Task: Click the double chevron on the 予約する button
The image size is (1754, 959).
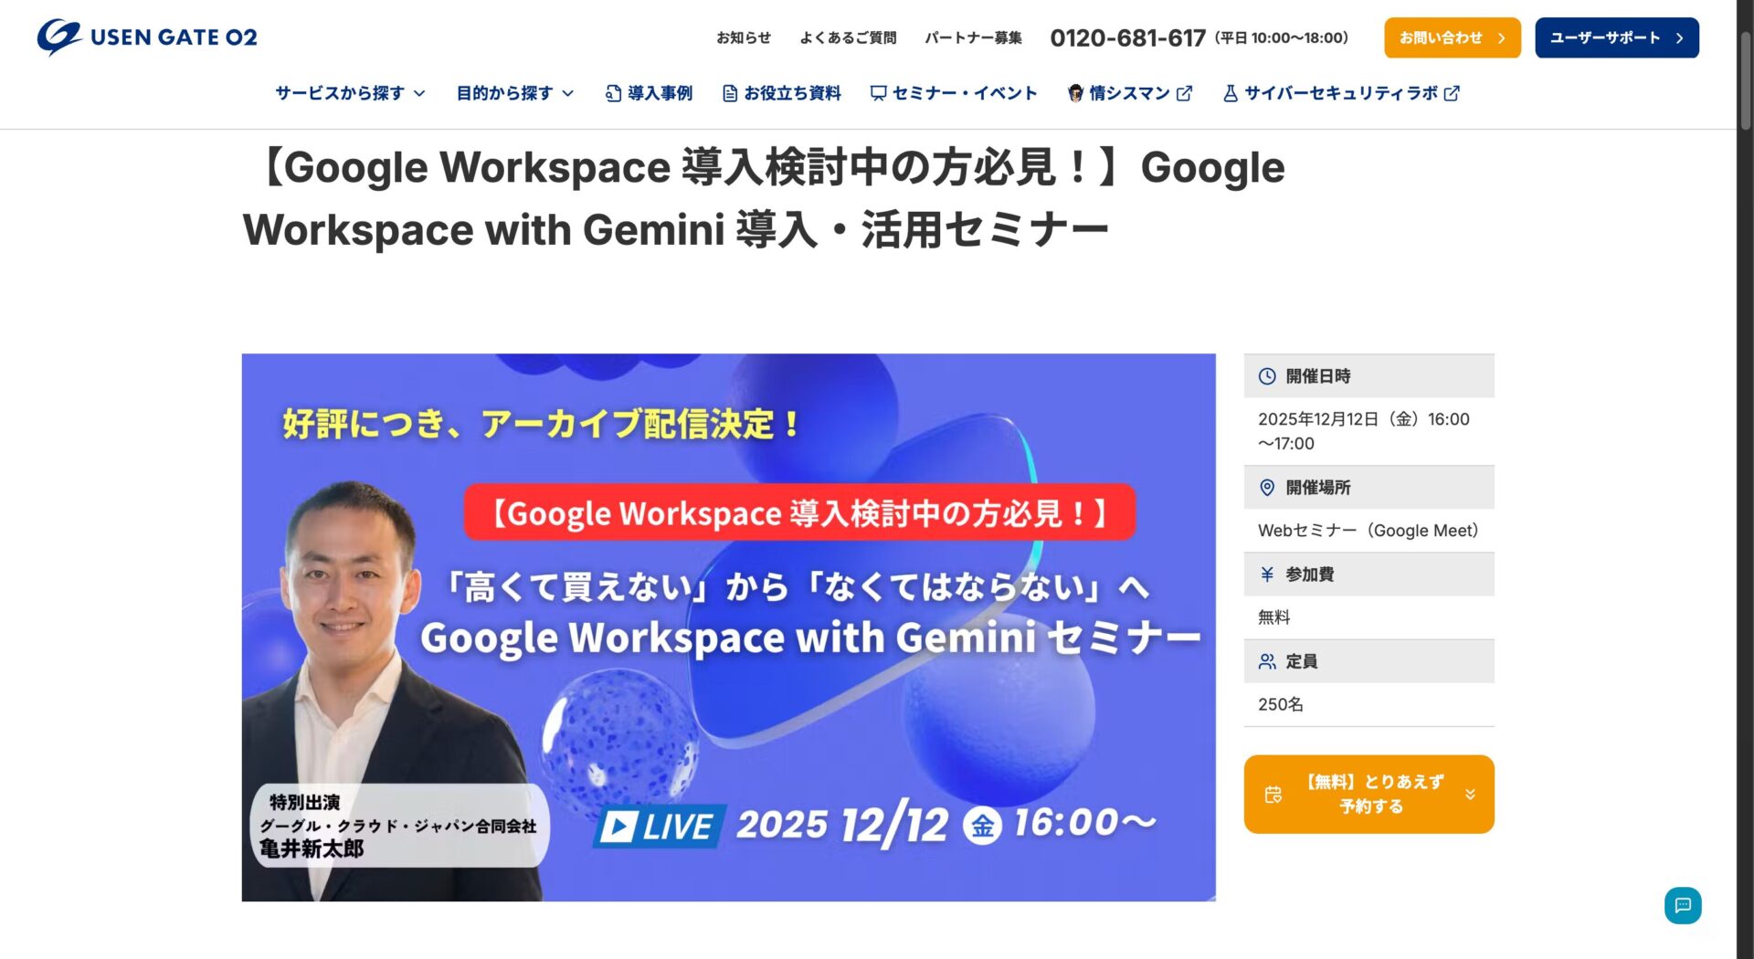Action: click(x=1470, y=794)
